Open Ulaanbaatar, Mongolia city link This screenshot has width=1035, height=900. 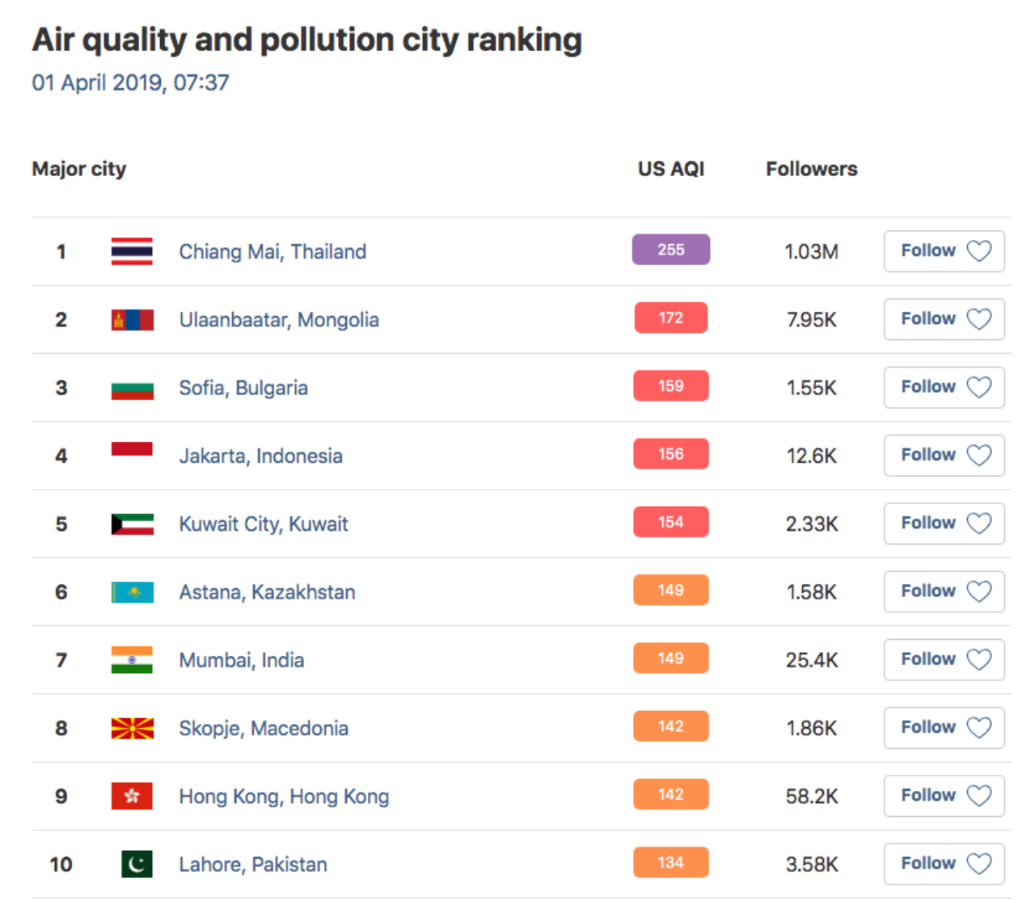tap(279, 320)
